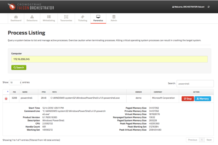
Task: Sort the table by Name column
Action: click(25, 92)
